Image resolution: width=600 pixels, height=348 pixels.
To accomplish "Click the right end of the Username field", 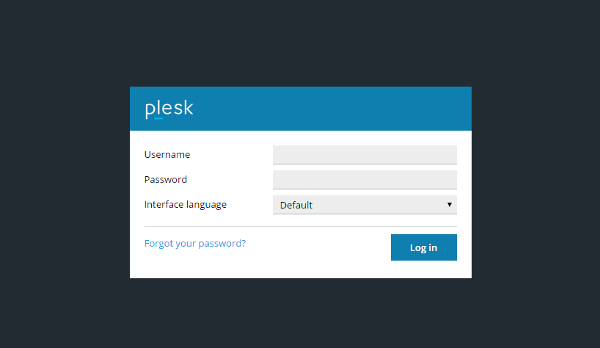I will click(449, 154).
